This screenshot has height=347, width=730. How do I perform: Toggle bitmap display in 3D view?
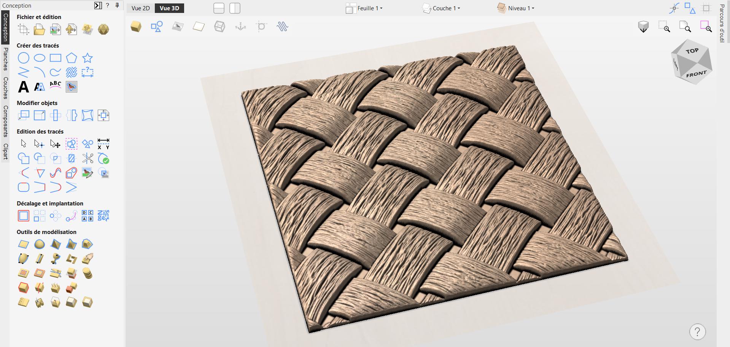(x=178, y=27)
